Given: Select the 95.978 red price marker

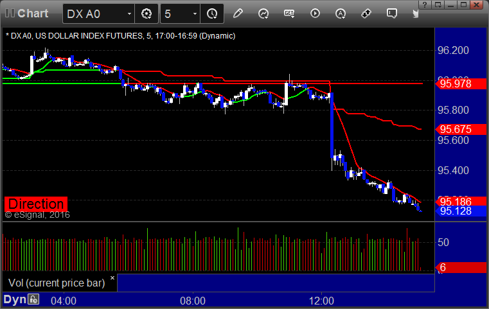Looking at the screenshot, I should (x=461, y=84).
